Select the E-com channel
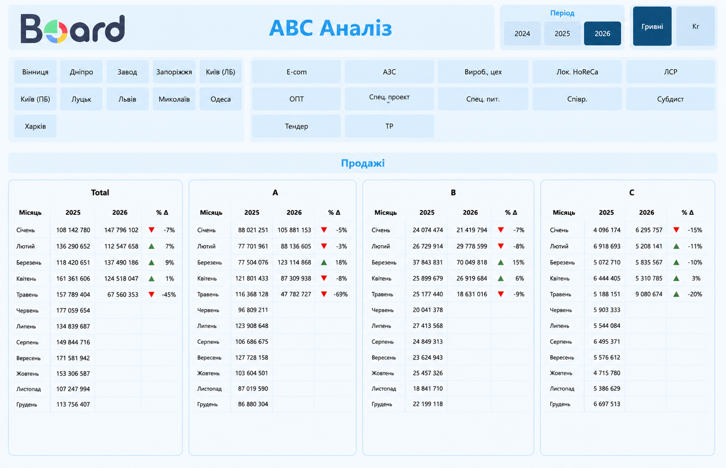Viewport: 726px width, 468px height. click(296, 72)
